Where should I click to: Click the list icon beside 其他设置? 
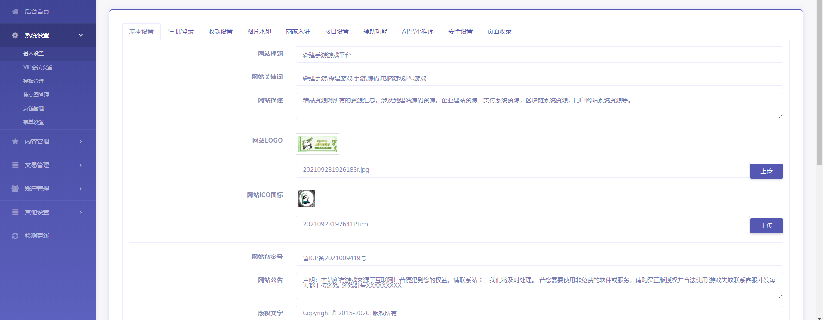click(x=15, y=212)
